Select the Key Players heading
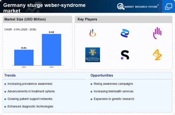Viewport: 175px width, 115px height. coord(87,19)
